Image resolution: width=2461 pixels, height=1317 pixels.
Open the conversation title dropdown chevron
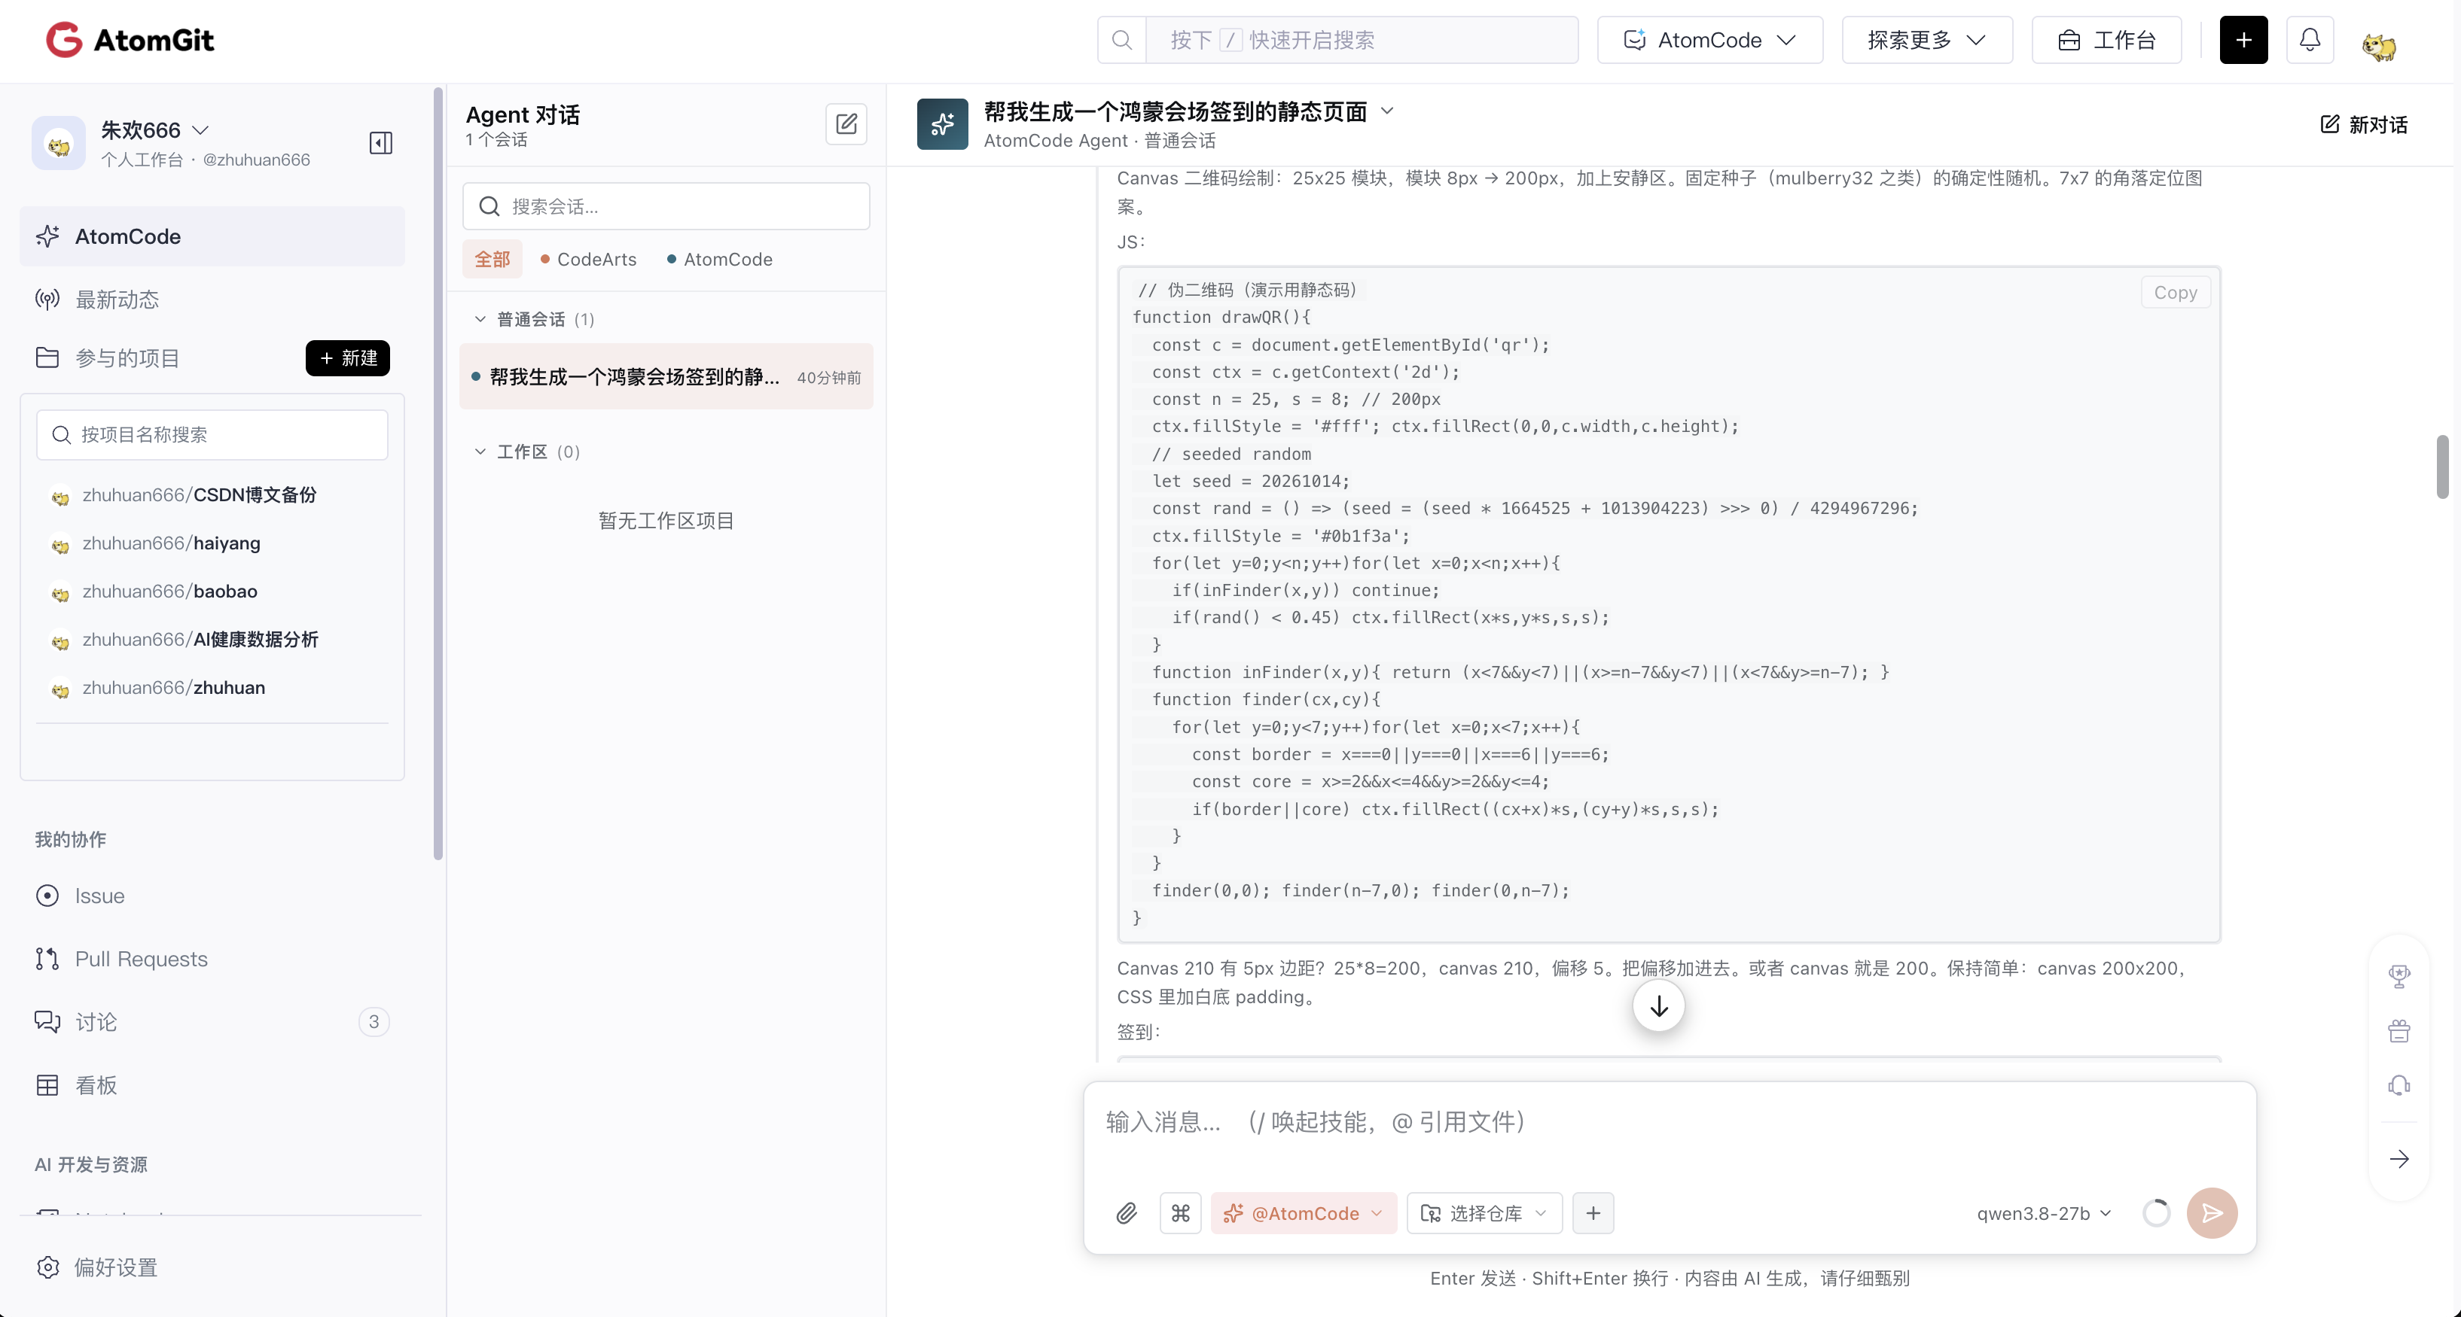click(x=1388, y=111)
